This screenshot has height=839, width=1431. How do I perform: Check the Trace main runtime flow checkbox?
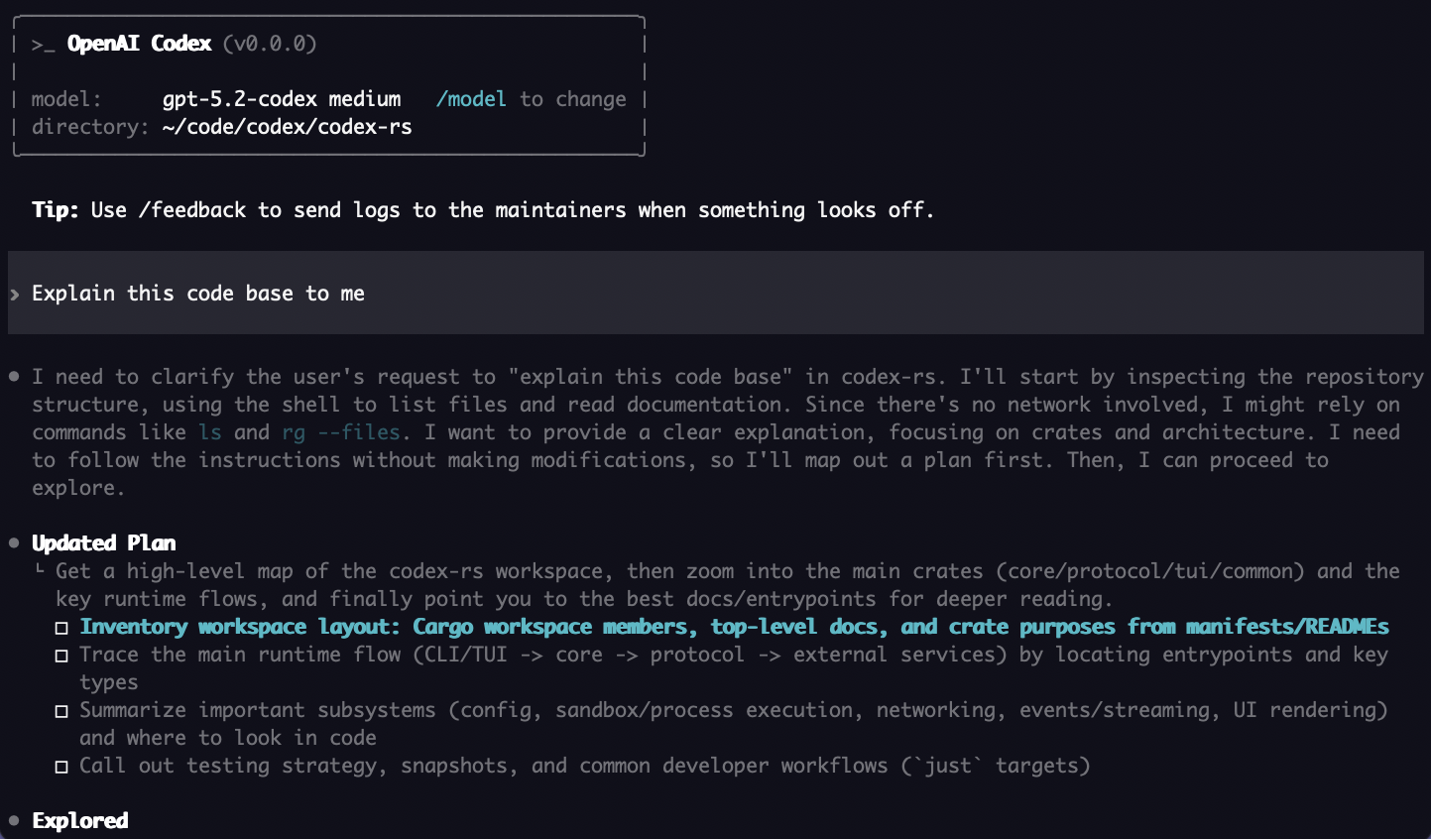click(x=61, y=656)
